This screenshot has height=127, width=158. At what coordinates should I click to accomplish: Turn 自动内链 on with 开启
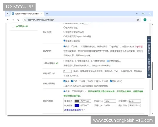(x=65, y=46)
